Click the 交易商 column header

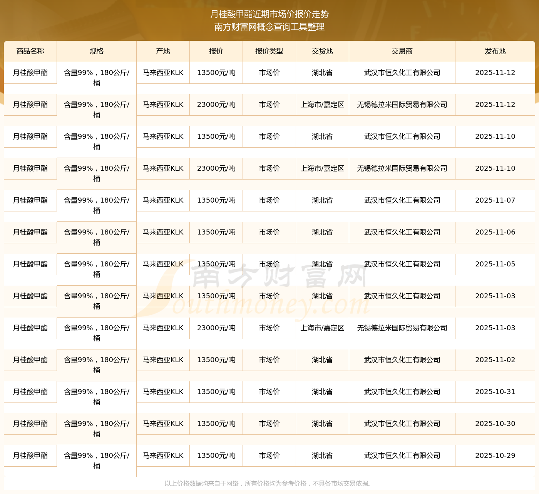402,51
